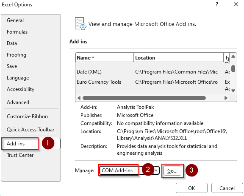244x196 pixels.
Task: Confirm with the OK button
Action: click(x=191, y=188)
